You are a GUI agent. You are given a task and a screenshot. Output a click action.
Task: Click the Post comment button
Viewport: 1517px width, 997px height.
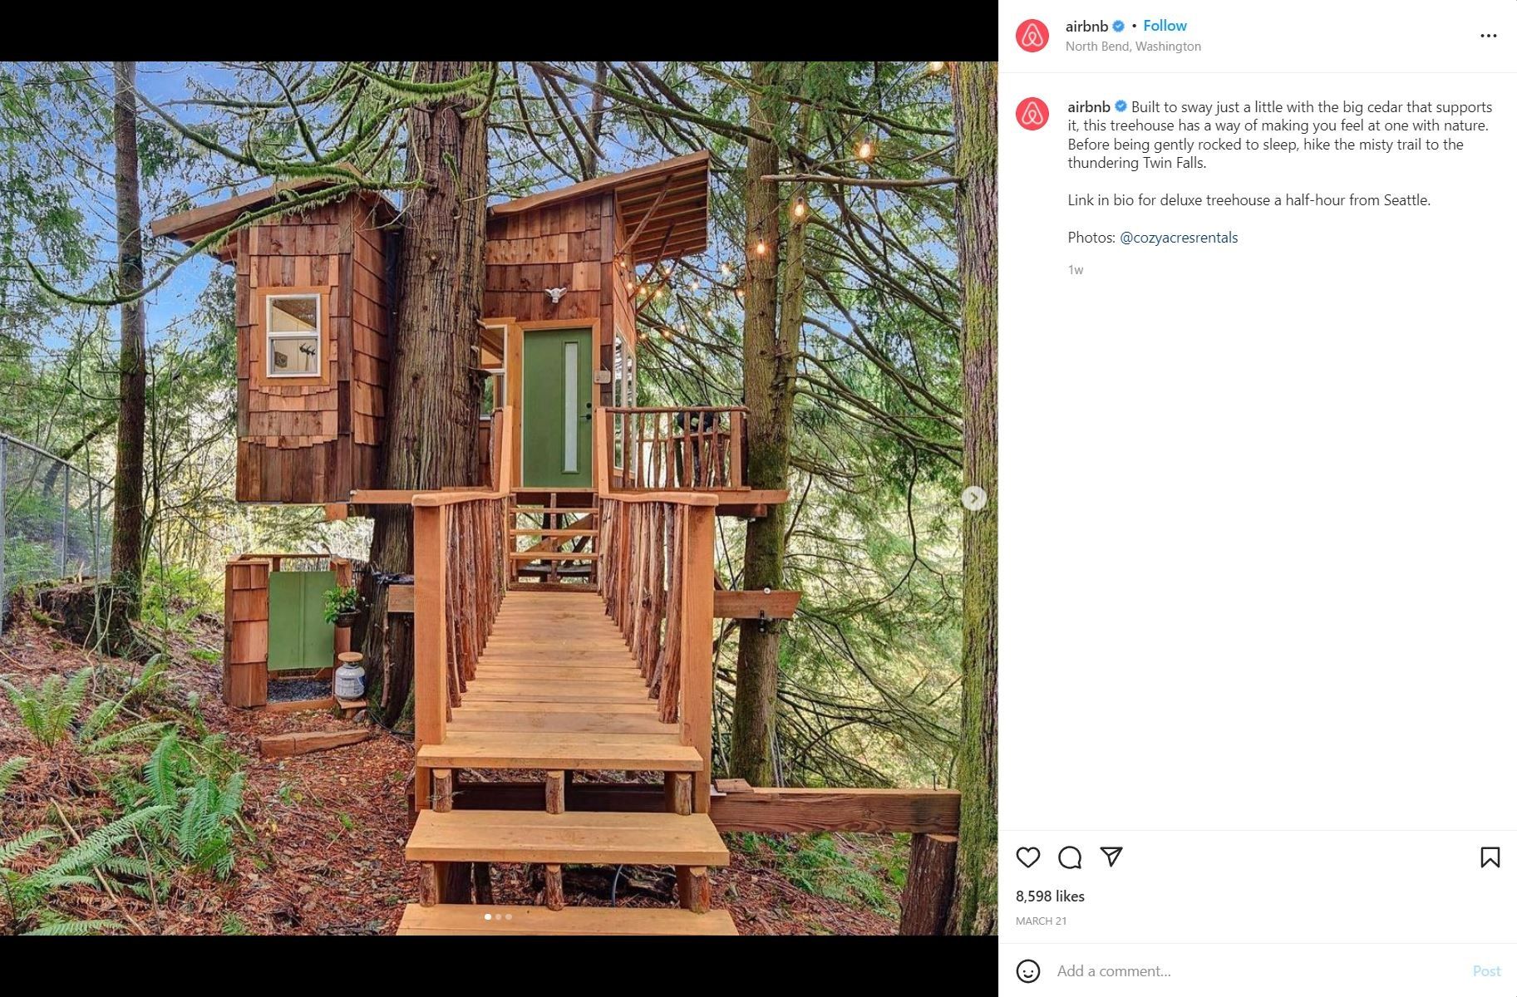(1486, 970)
